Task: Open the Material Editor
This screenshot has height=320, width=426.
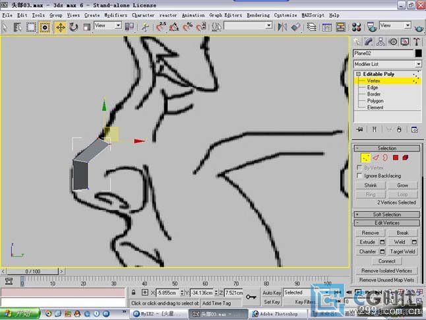Action: click(356, 27)
